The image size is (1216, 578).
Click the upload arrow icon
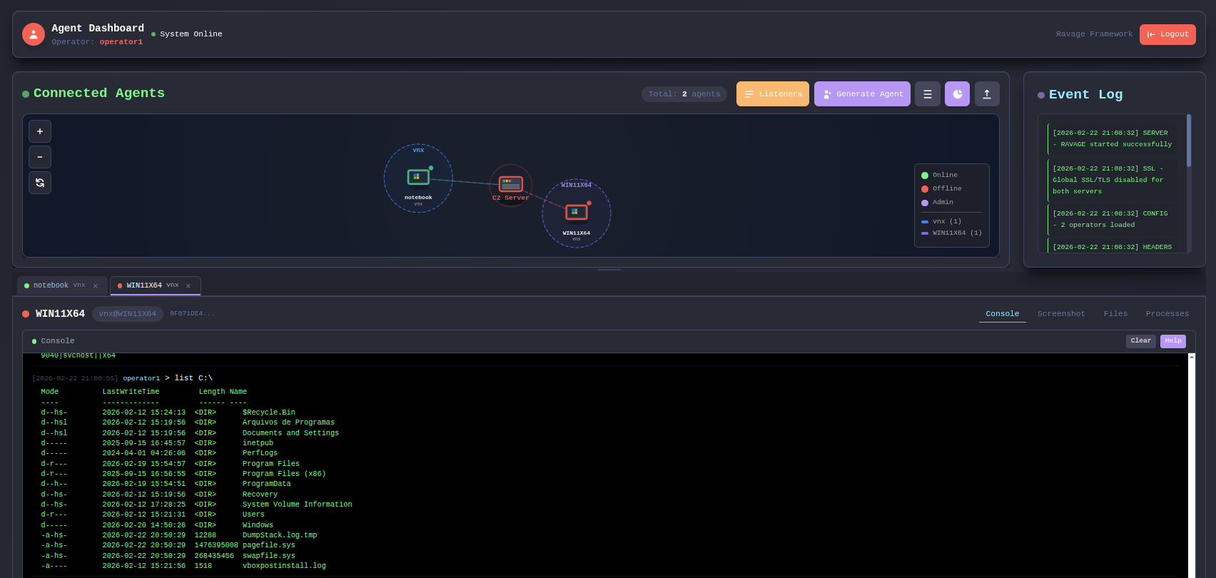click(x=987, y=94)
